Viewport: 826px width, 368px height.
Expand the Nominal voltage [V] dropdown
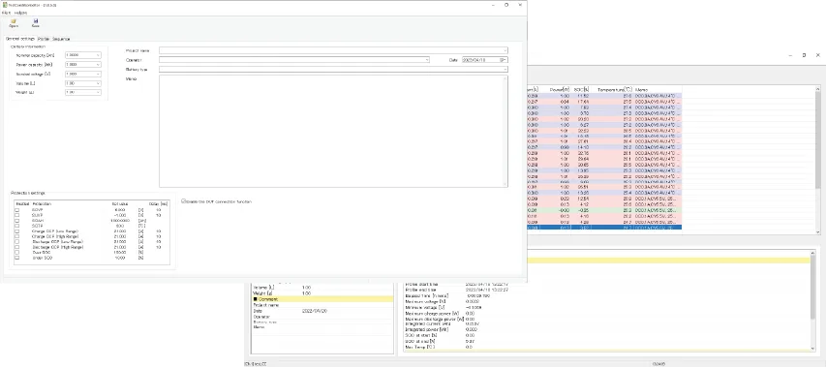click(x=98, y=74)
